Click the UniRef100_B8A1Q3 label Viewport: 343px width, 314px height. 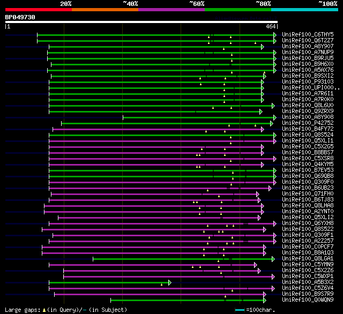click(x=308, y=253)
